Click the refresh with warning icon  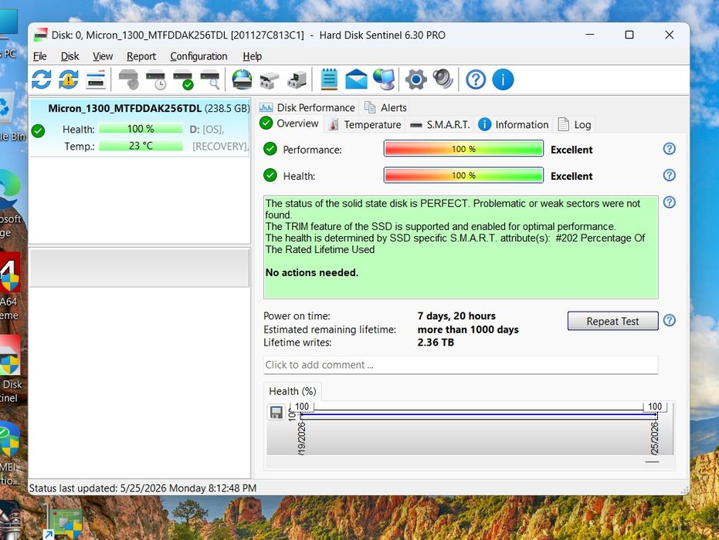tap(68, 79)
